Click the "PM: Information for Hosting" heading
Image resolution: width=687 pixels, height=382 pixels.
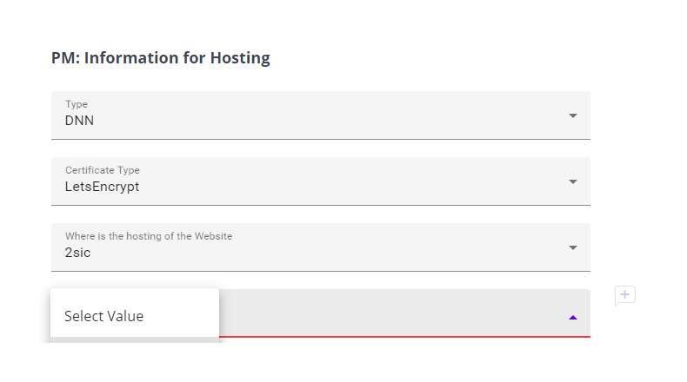click(x=161, y=58)
